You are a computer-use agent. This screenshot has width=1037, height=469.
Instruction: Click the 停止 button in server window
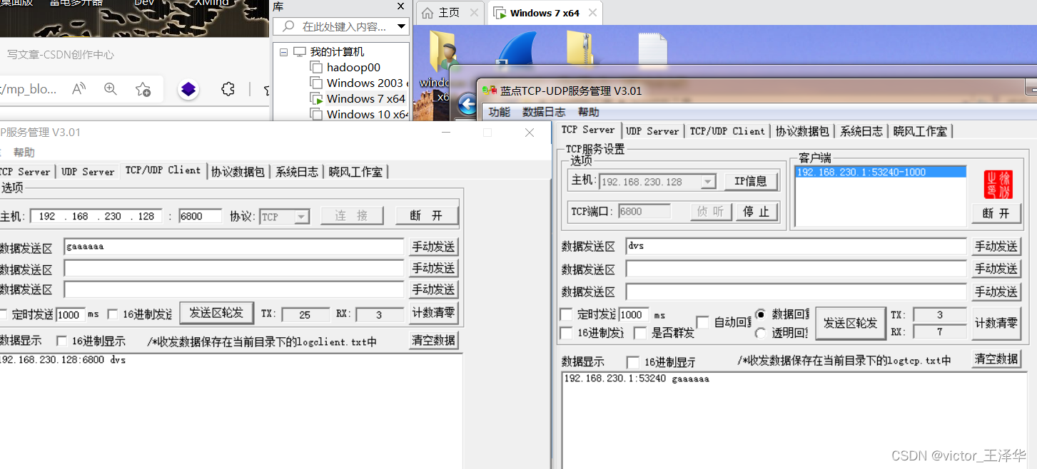pos(756,212)
